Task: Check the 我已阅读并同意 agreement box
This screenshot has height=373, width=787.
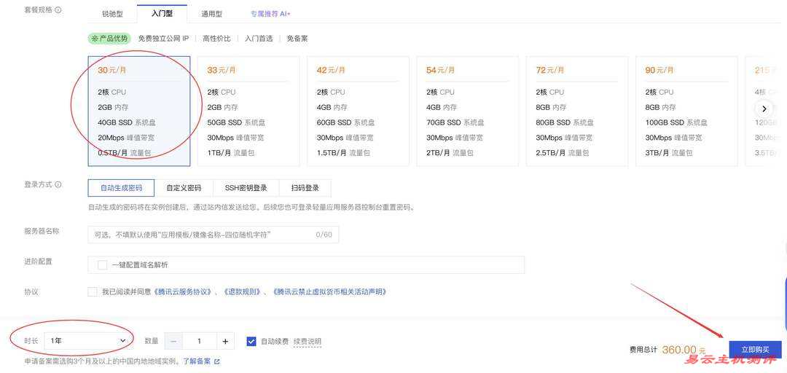Action: [93, 291]
